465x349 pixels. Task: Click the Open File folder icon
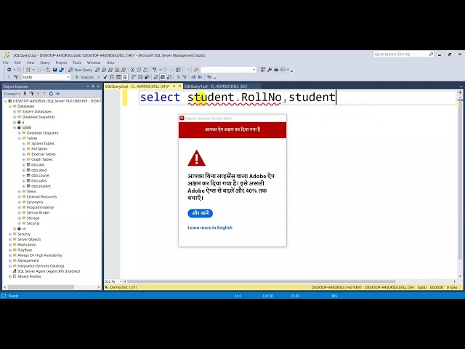point(48,70)
